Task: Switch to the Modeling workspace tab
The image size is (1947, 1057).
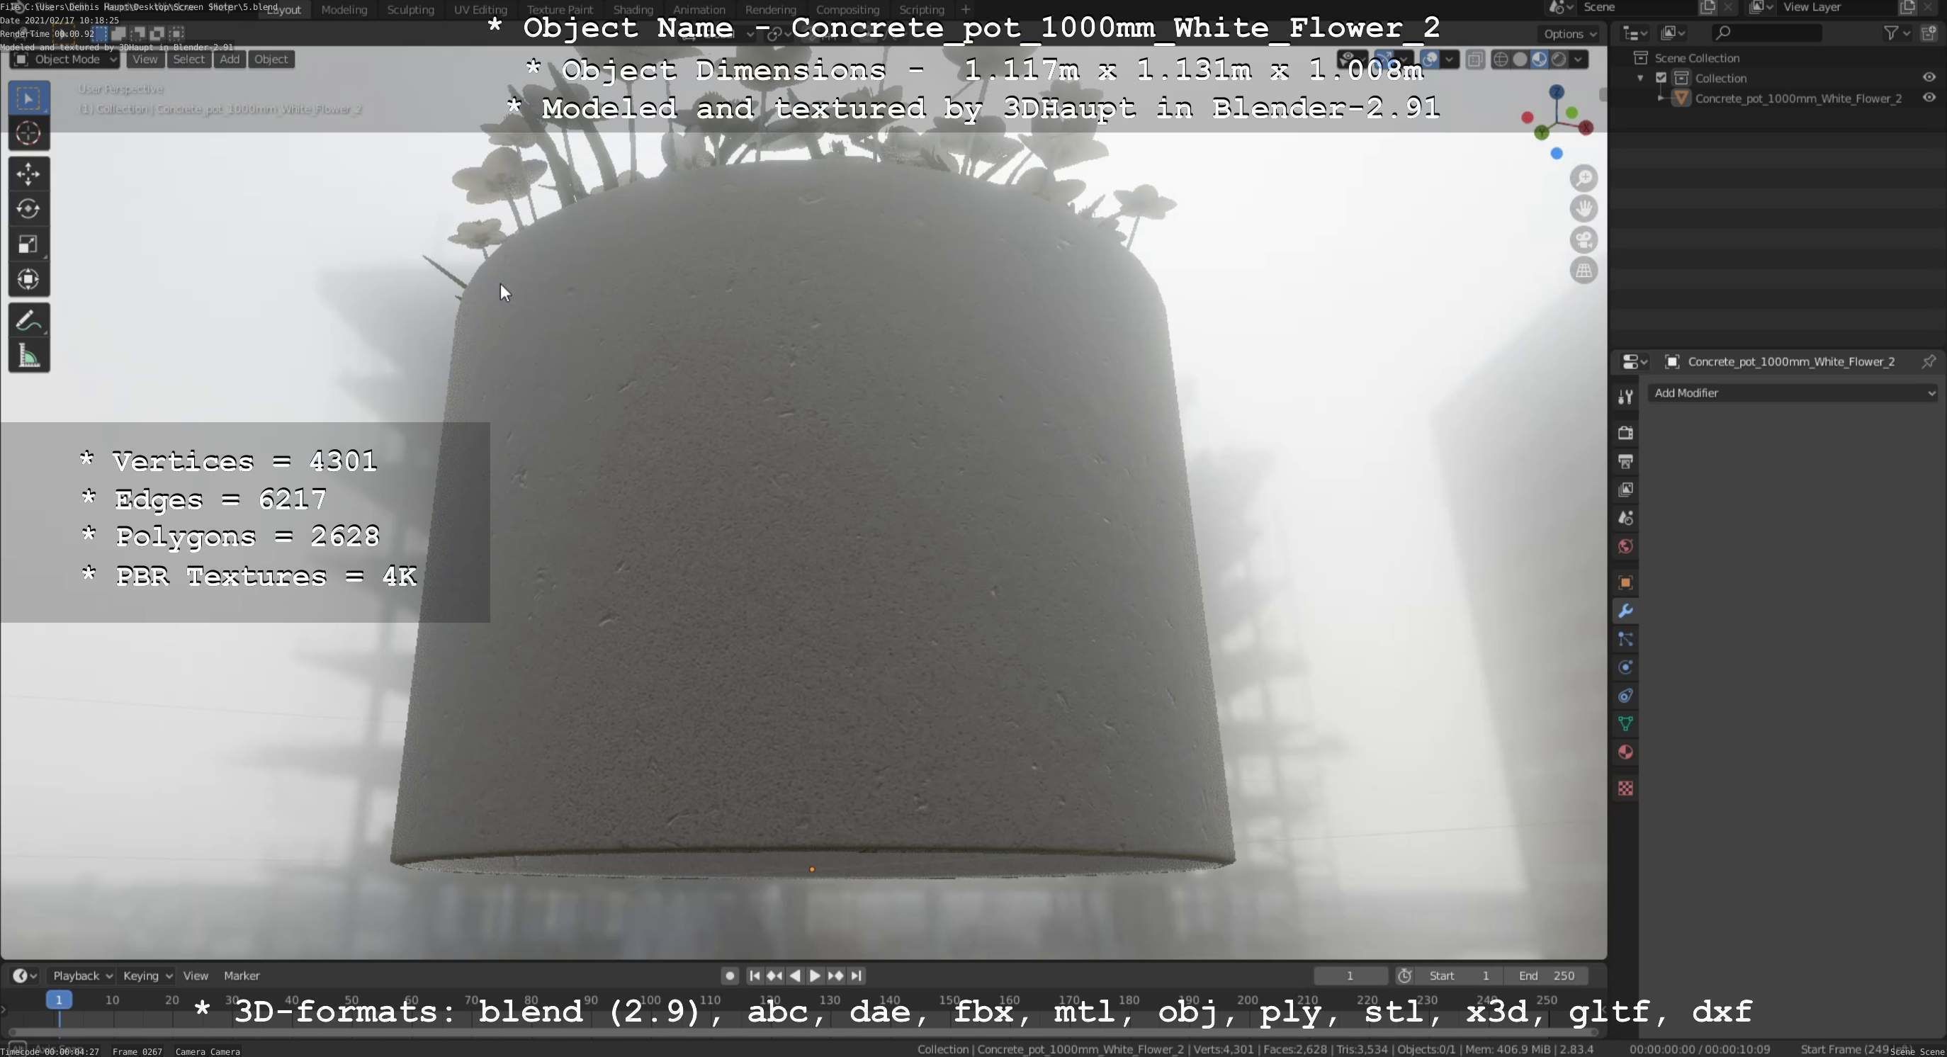Action: coord(344,10)
